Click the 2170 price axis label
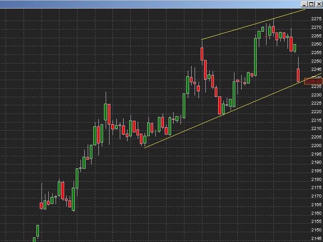The height and width of the screenshot is (242, 323). tap(316, 196)
